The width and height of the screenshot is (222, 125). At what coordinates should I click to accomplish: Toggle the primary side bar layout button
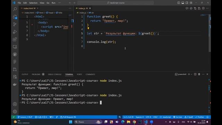(x=179, y=3)
